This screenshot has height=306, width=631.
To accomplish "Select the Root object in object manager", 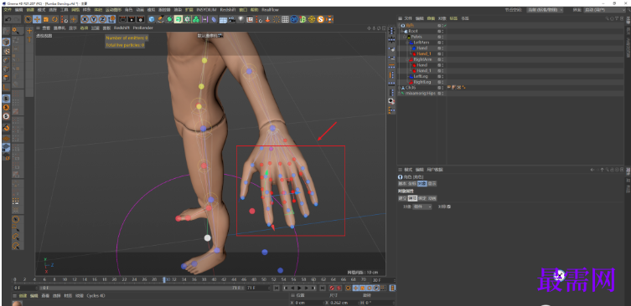I will click(x=413, y=31).
